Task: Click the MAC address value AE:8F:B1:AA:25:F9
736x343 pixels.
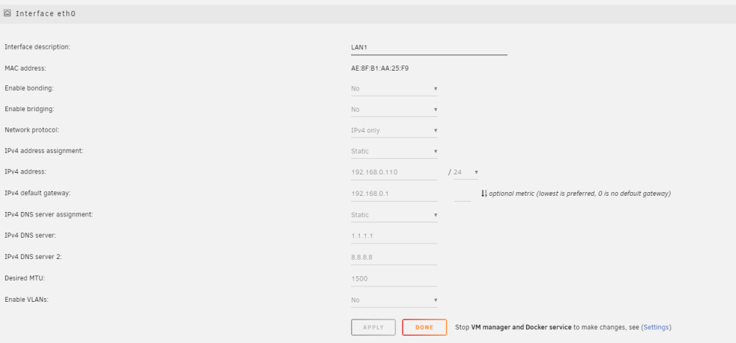Action: 380,68
